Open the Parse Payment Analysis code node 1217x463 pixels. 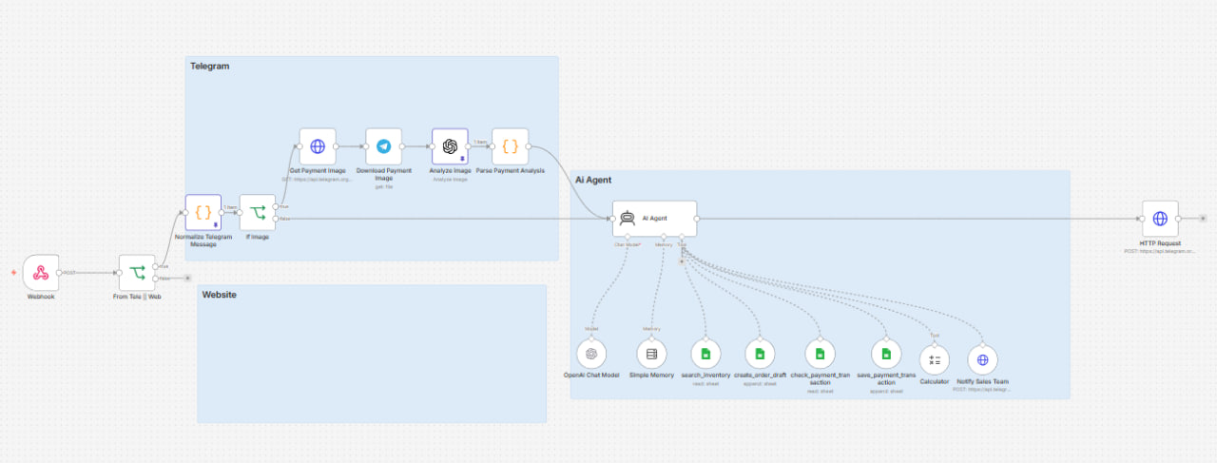tap(510, 146)
